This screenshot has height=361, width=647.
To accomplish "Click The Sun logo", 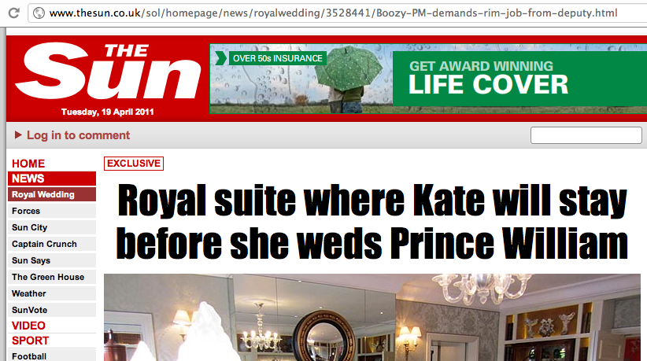I will coord(108,72).
